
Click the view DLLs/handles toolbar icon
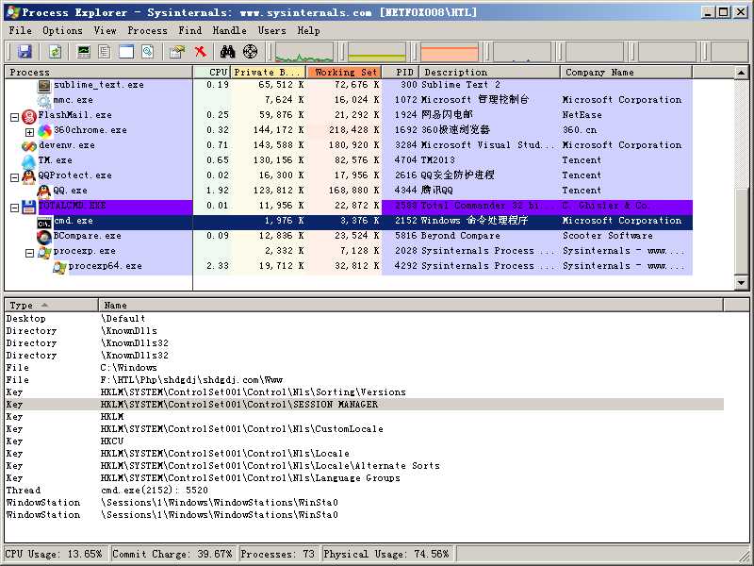pos(148,52)
